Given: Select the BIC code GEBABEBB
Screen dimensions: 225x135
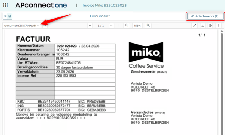Looking at the screenshot, I should 96,110.
